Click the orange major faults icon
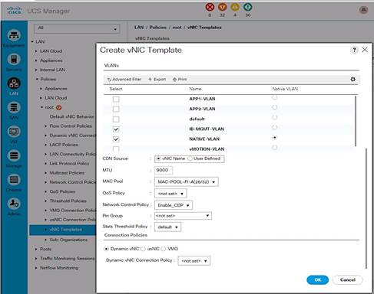Image resolution: width=374 pixels, height=294 pixels. [223, 7]
